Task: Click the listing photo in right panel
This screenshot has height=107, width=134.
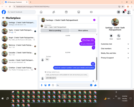Action: [115, 22]
